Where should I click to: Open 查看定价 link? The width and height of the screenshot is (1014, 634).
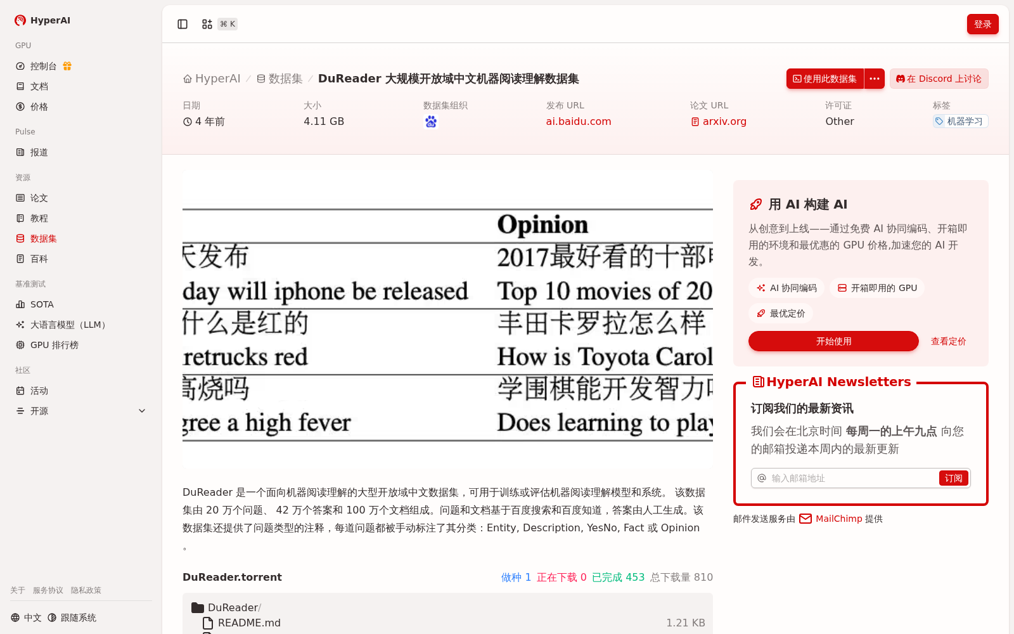click(x=948, y=341)
